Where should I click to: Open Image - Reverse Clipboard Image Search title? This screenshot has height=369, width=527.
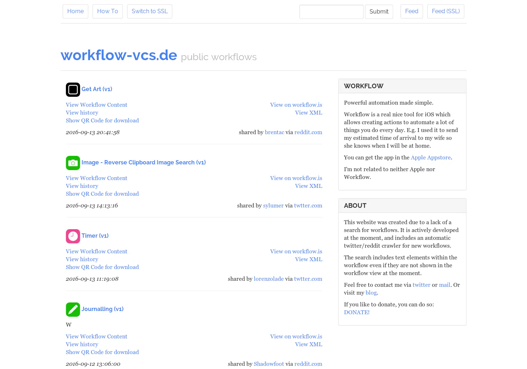pyautogui.click(x=144, y=162)
